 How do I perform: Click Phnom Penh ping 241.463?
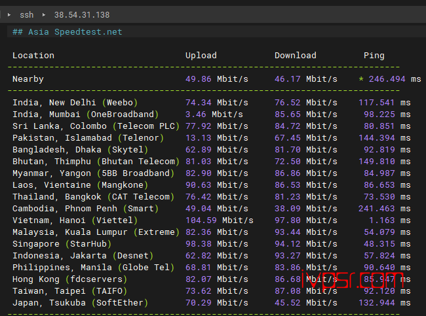(376, 209)
